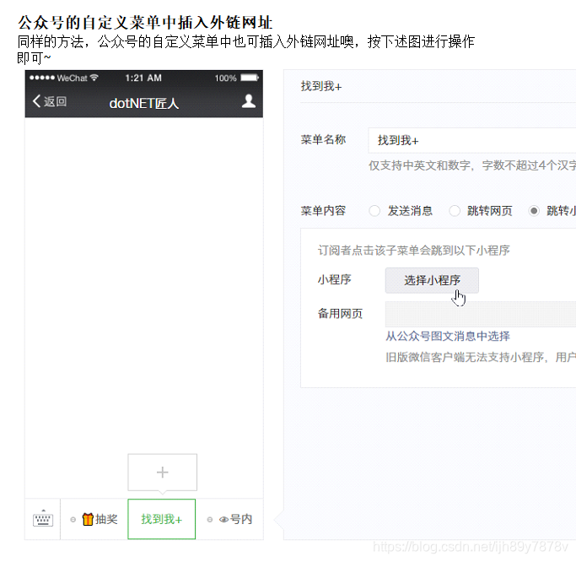Select the 找到我+ menu tab
This screenshot has width=576, height=562.
(x=162, y=519)
